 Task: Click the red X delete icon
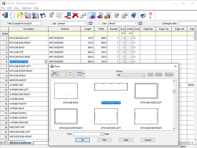75,15
